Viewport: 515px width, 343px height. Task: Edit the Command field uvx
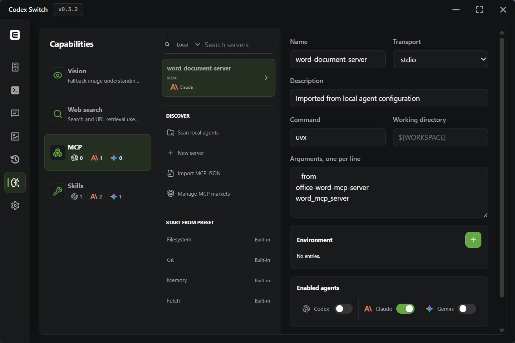338,137
